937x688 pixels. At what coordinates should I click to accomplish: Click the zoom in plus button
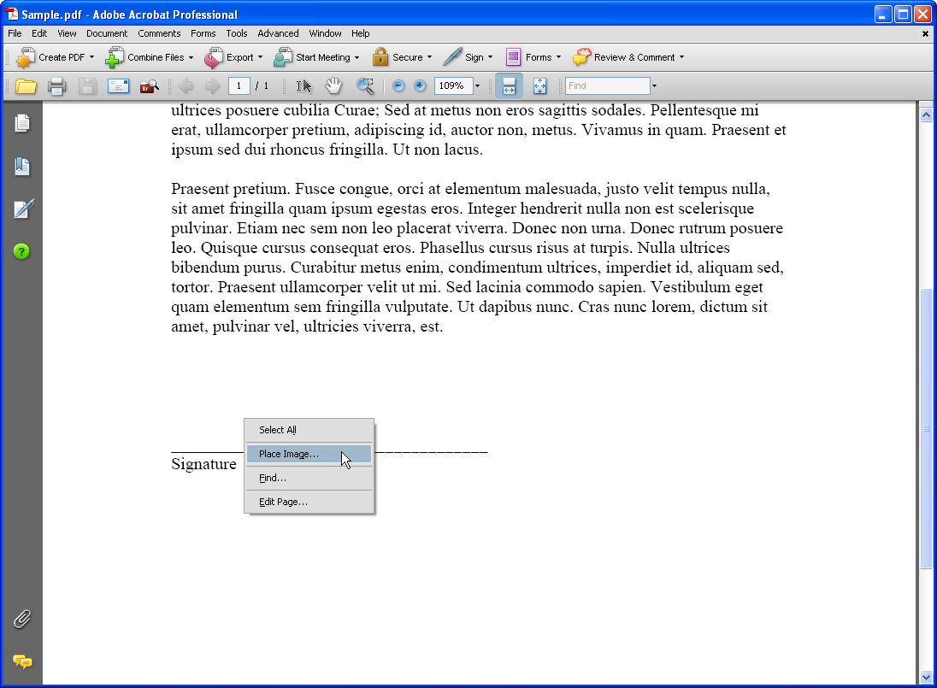click(x=420, y=86)
